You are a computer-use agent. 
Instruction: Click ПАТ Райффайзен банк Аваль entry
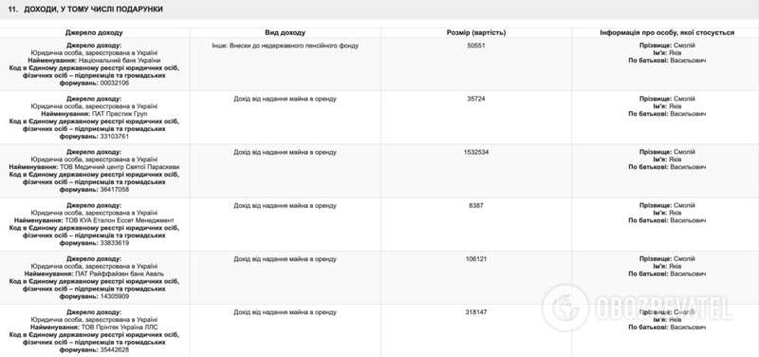120,273
